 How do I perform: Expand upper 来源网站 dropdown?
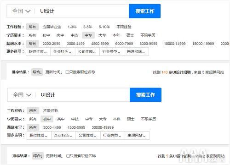point(136,52)
